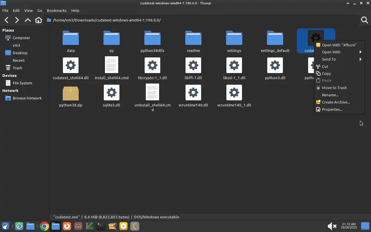Viewport: 371px width, 232px height.
Task: Open Vim from the taskbar
Action: click(x=90, y=226)
